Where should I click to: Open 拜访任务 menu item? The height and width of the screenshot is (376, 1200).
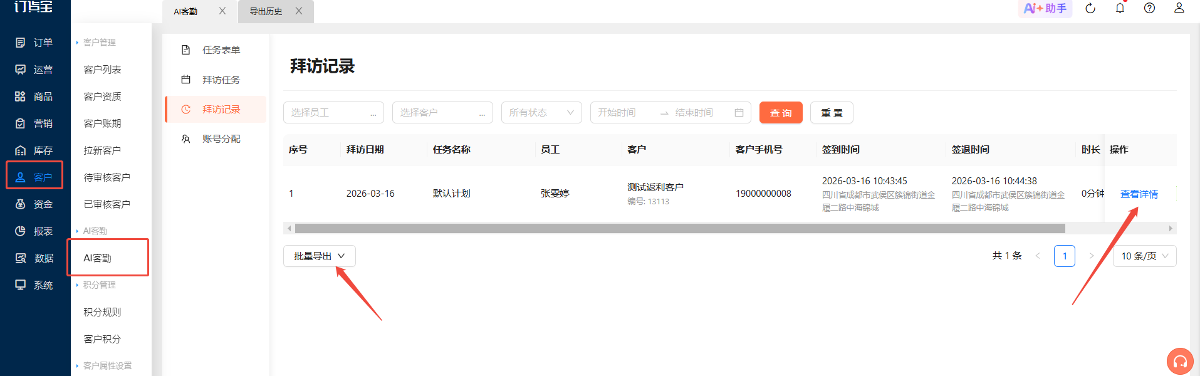tap(216, 80)
